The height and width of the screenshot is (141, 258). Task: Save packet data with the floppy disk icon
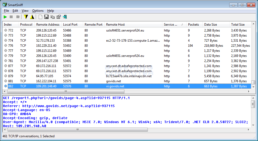[46, 17]
